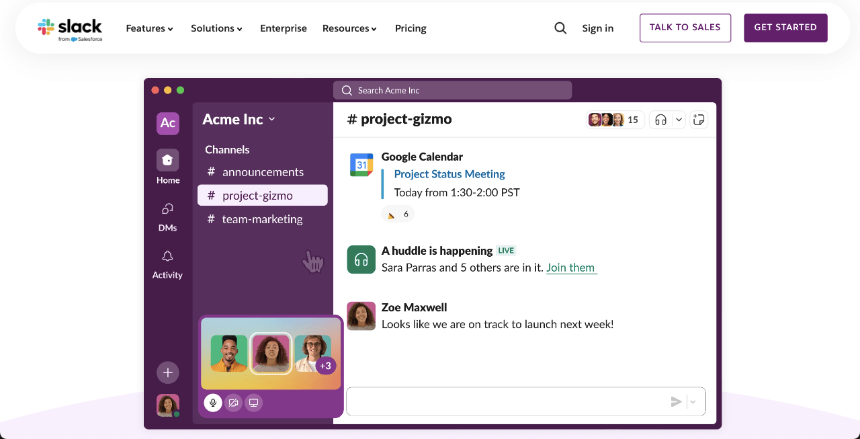
Task: Toggle the microphone in the huddle panel
Action: click(213, 403)
